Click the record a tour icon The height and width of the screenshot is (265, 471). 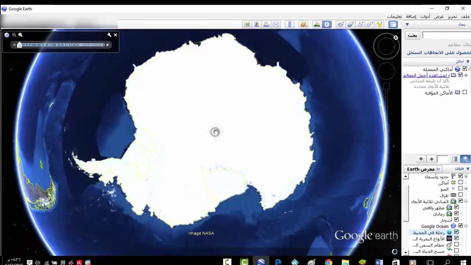pyautogui.click(x=341, y=25)
